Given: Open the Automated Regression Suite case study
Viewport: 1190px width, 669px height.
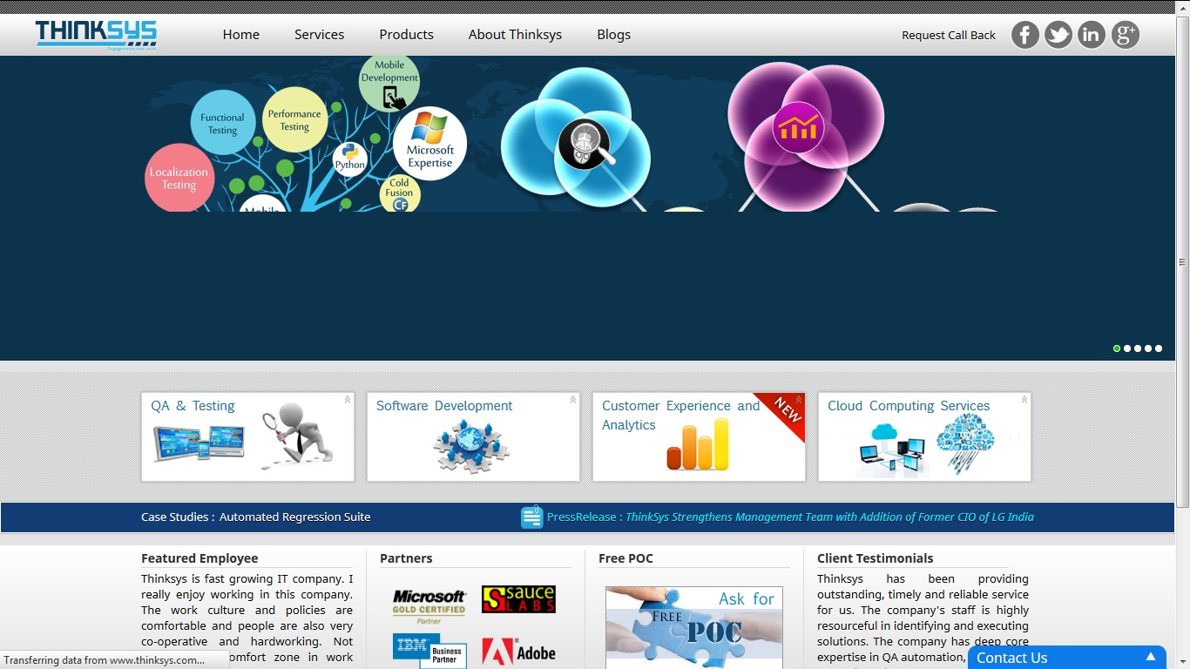Looking at the screenshot, I should (x=295, y=517).
